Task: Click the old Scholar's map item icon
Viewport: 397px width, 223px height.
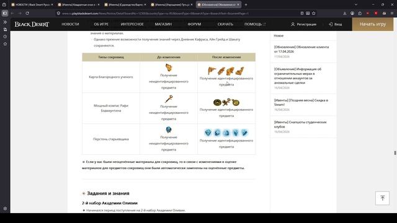Action: click(x=169, y=68)
